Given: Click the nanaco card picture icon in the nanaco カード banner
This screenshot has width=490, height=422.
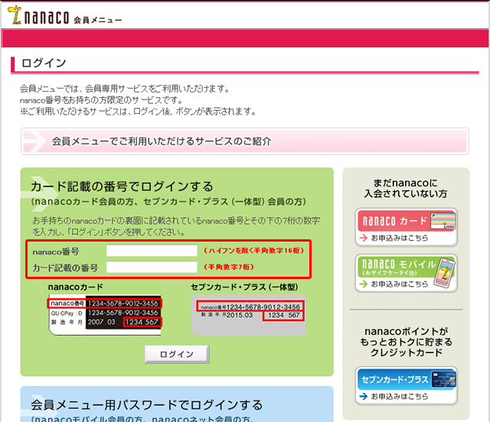Looking at the screenshot, I should tap(443, 220).
